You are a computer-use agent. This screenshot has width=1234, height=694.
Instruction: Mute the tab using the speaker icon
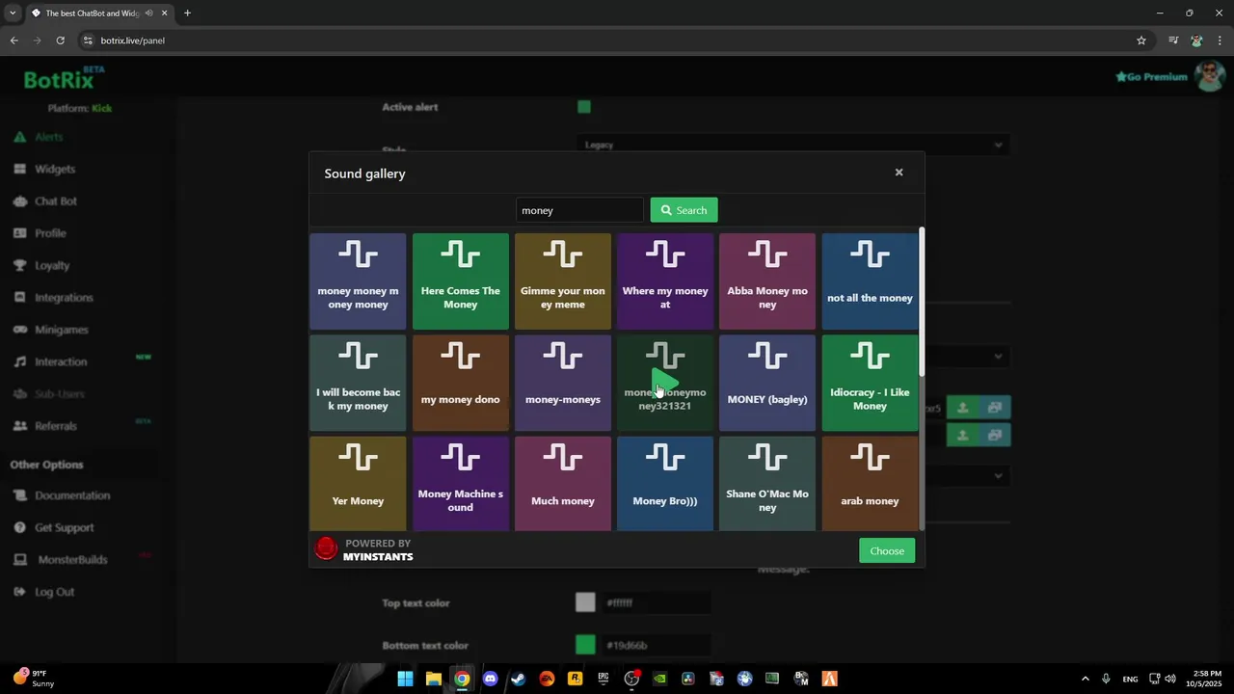pos(148,13)
